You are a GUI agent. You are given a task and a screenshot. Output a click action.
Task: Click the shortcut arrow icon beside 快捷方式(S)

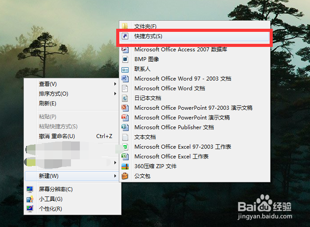pos(125,36)
